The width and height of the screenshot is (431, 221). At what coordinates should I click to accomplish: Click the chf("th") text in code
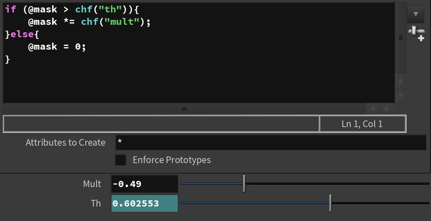[102, 10]
